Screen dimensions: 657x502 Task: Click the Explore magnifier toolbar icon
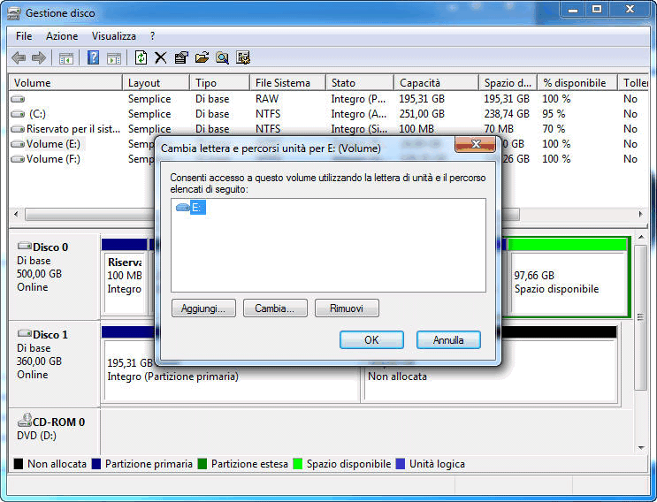tap(222, 57)
